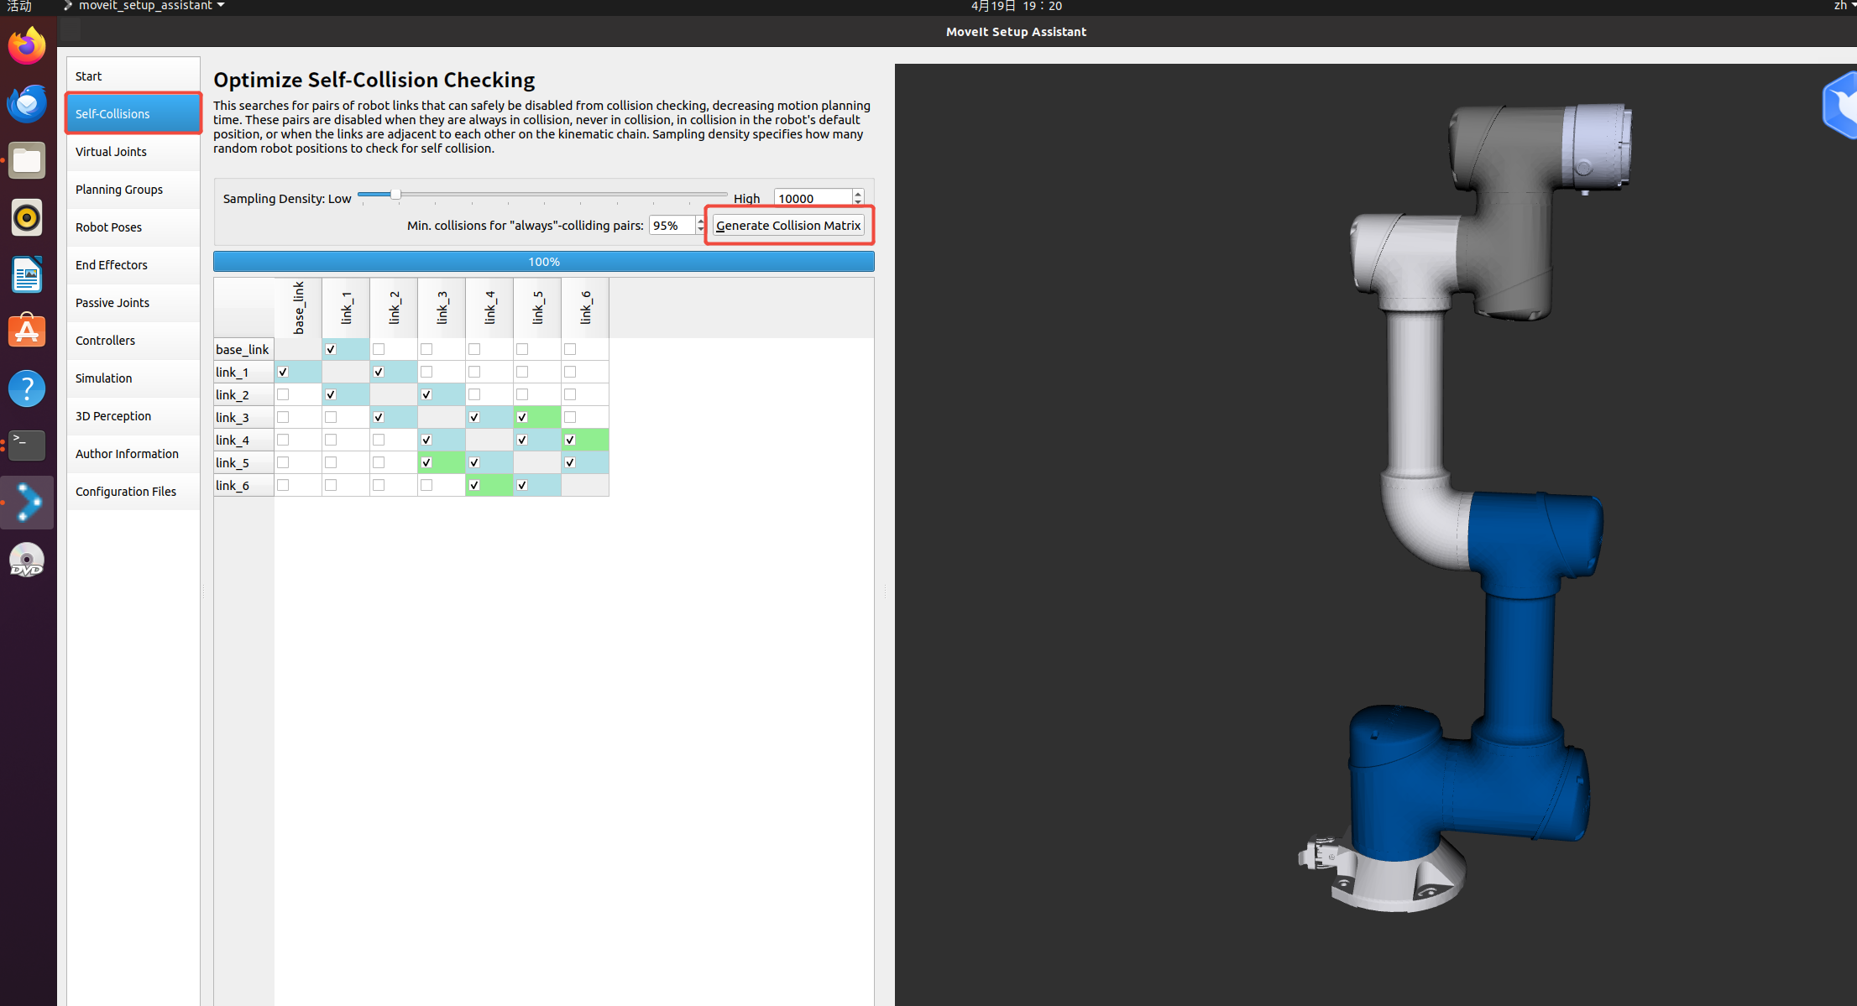
Task: Launch Thunderbird mail from dock
Action: pos(27,103)
